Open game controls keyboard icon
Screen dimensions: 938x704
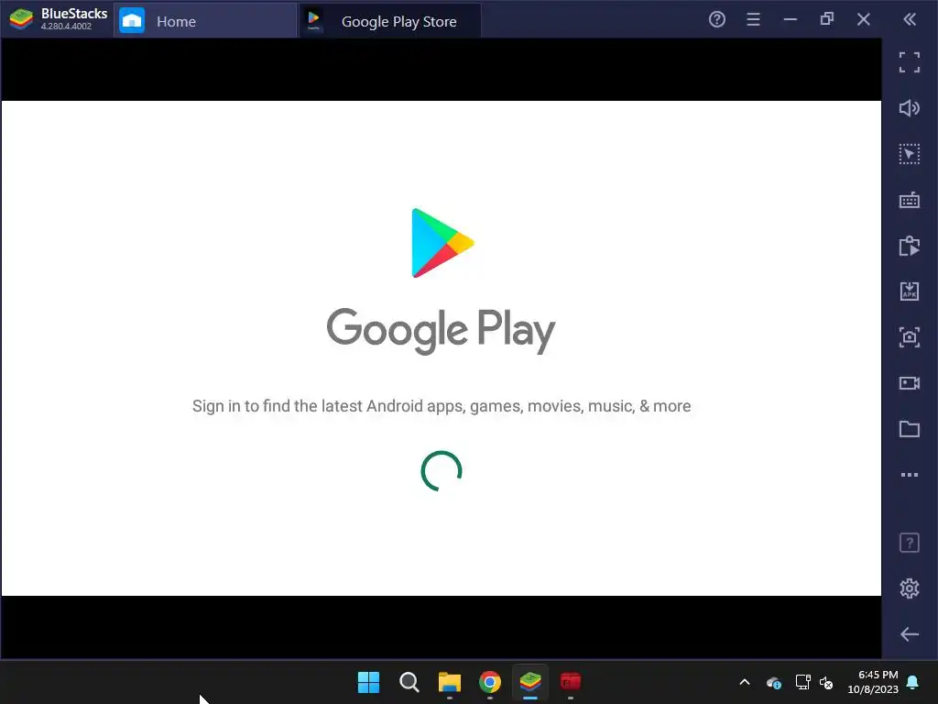[910, 200]
